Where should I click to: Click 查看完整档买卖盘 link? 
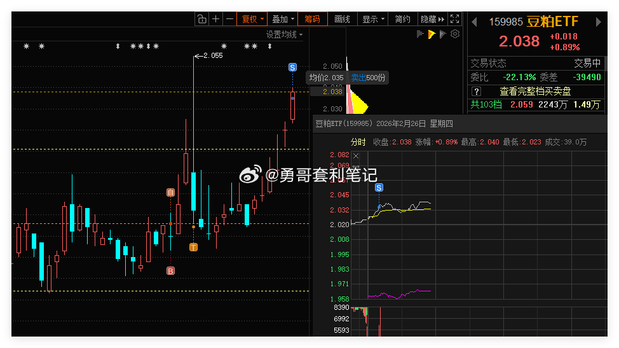point(535,92)
